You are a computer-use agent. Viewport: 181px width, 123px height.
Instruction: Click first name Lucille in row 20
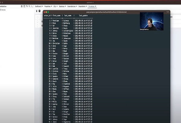[55, 69]
